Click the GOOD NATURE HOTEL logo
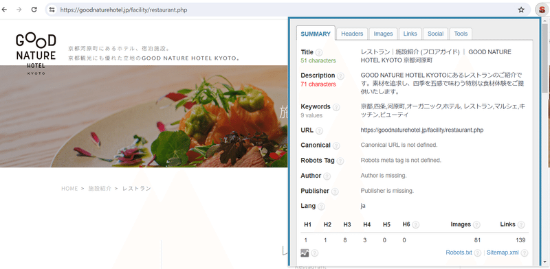Viewport: 550px width, 269px height. [36, 54]
